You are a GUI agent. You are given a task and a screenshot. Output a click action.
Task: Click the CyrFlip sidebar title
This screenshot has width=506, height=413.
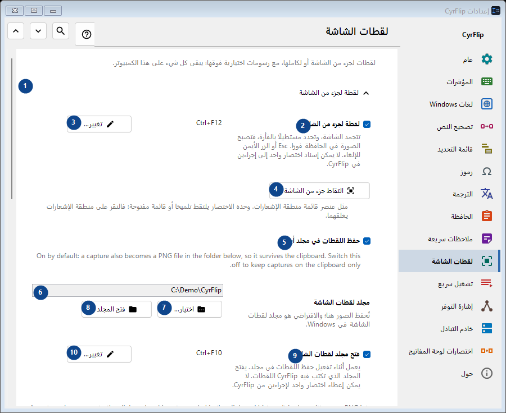click(x=473, y=35)
